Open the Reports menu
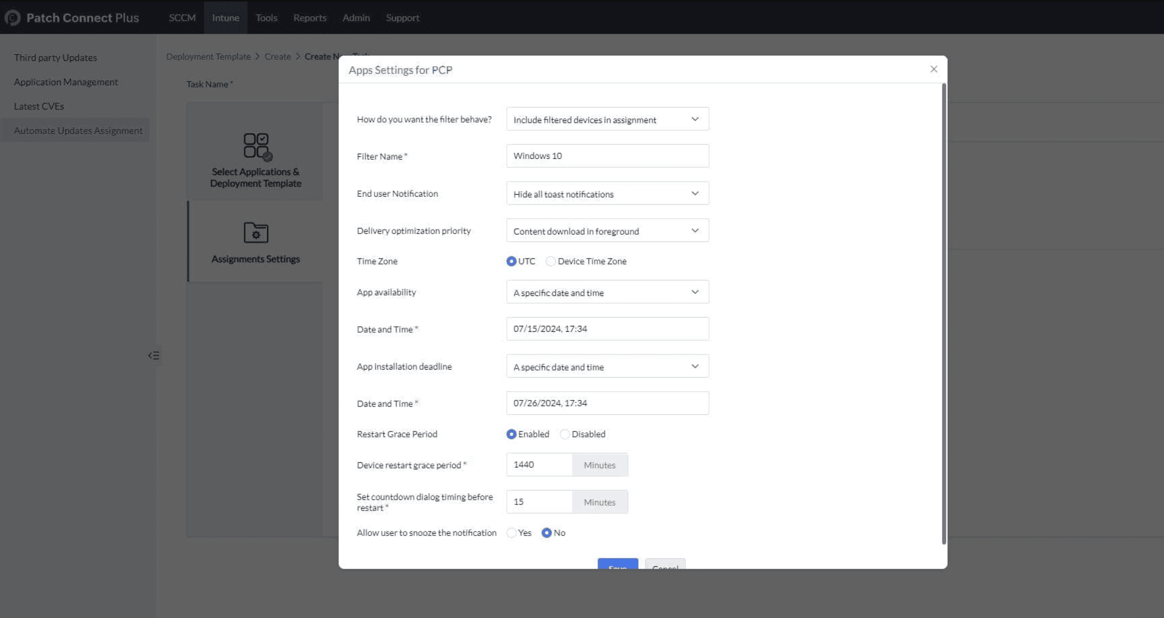The width and height of the screenshot is (1164, 618). pos(310,18)
